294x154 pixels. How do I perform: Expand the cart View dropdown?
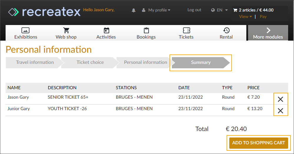click(x=245, y=16)
